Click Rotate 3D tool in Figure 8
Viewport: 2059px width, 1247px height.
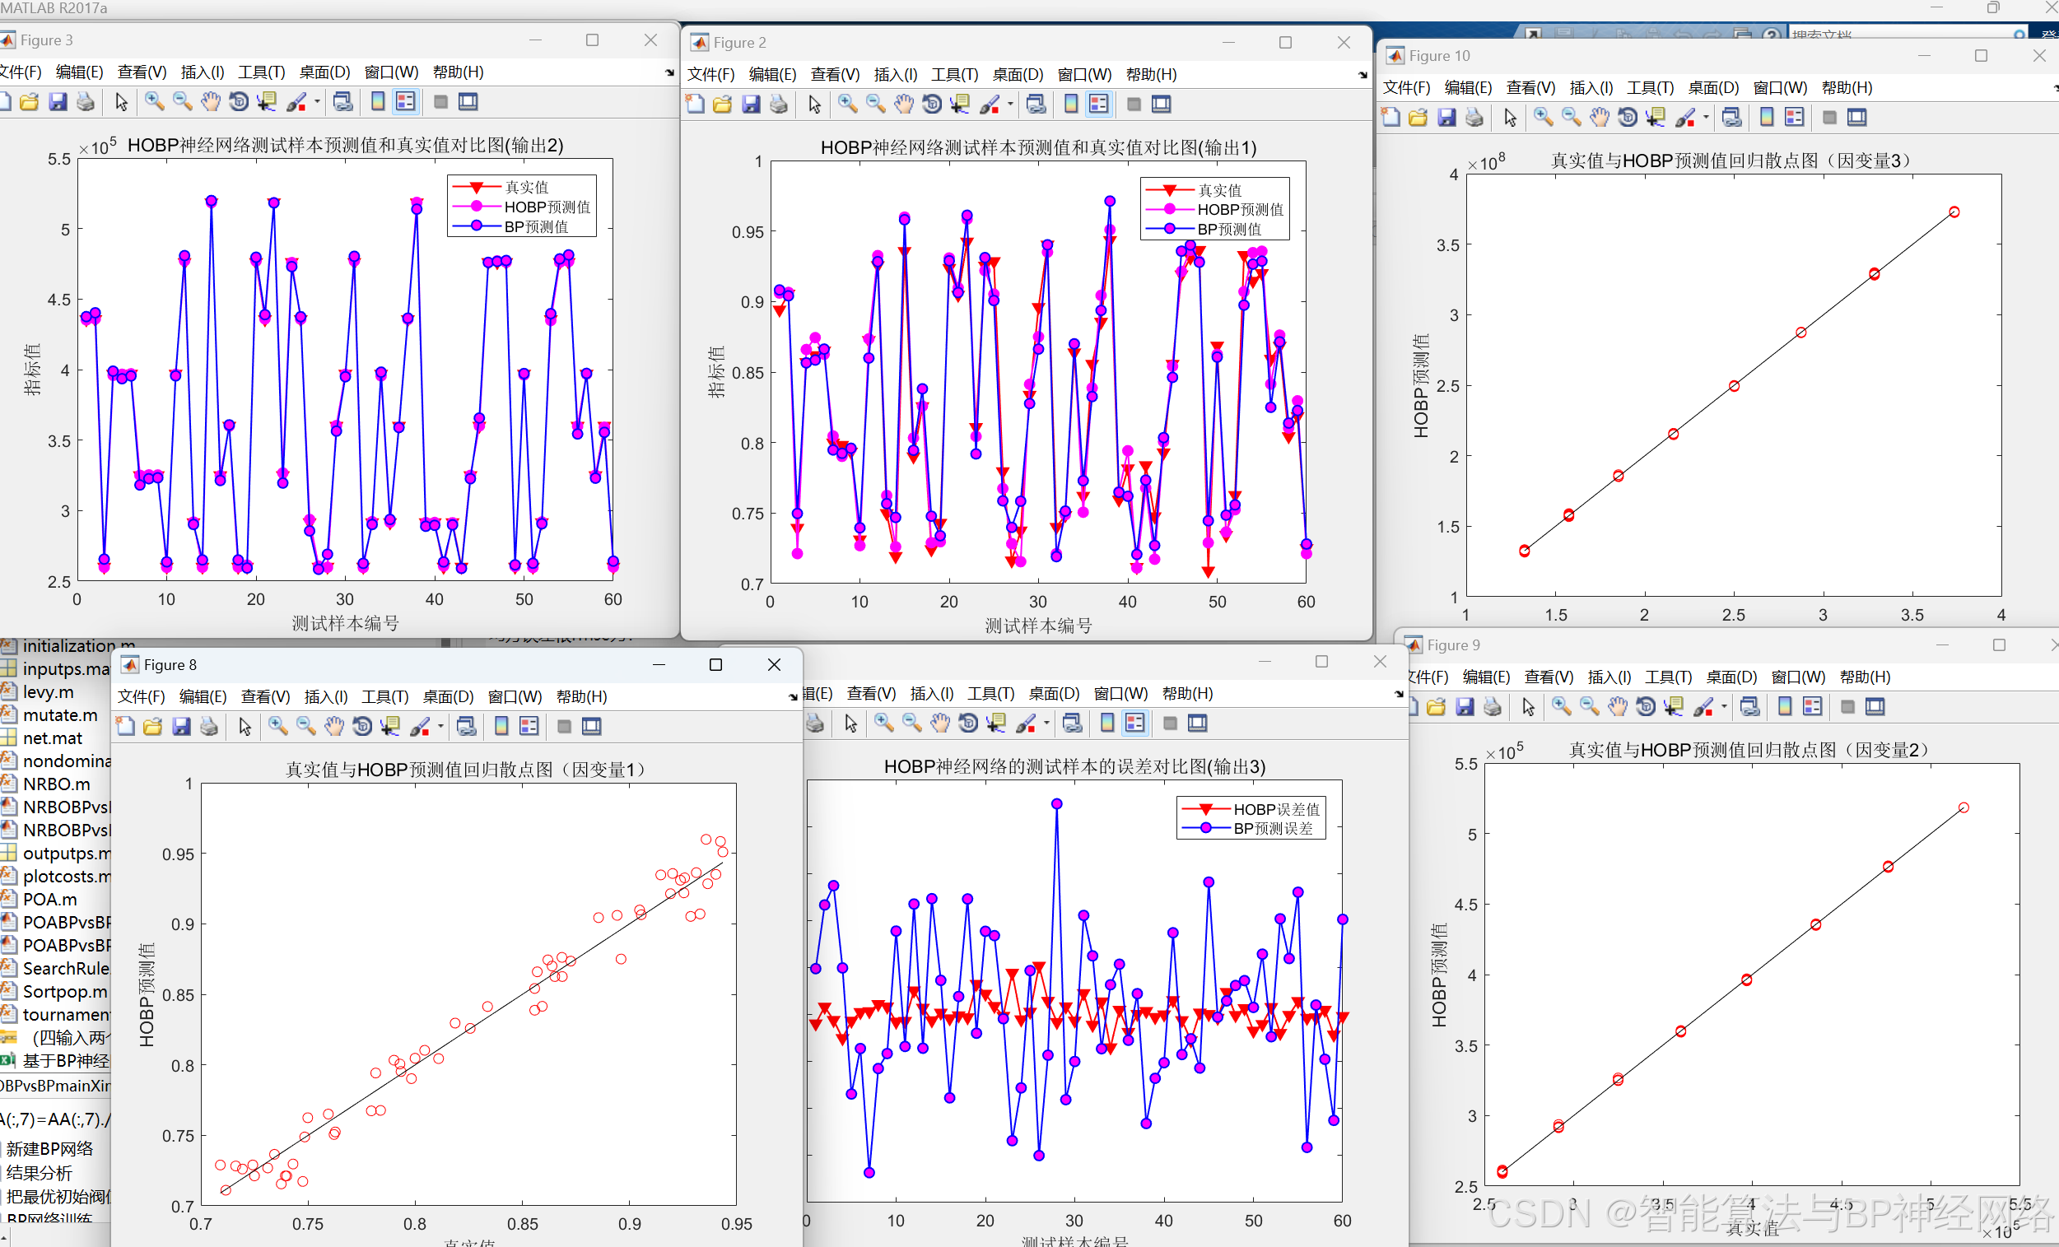[362, 727]
